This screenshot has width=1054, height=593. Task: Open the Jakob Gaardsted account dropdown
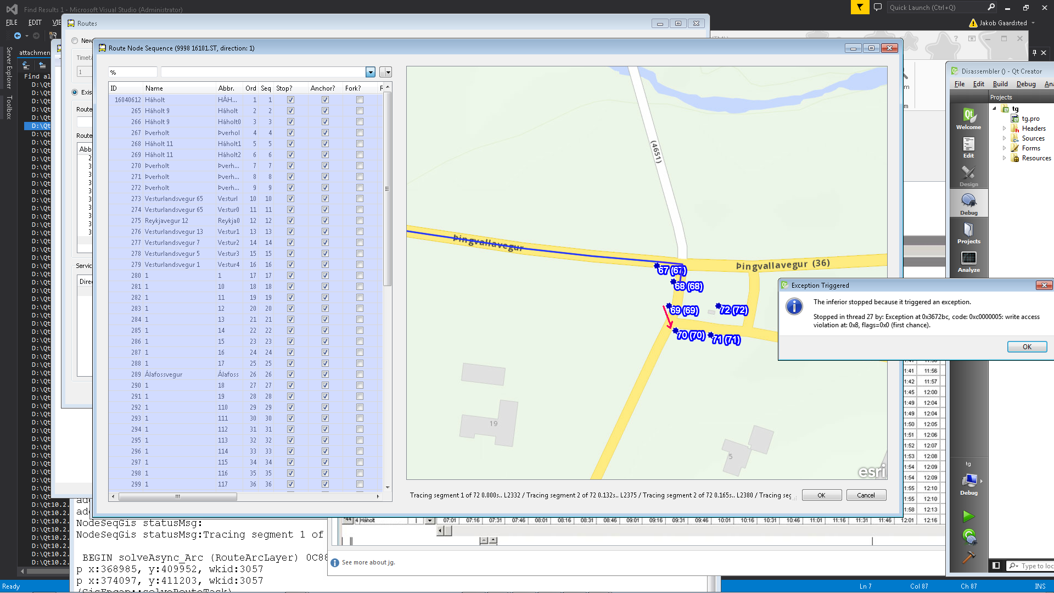1033,23
